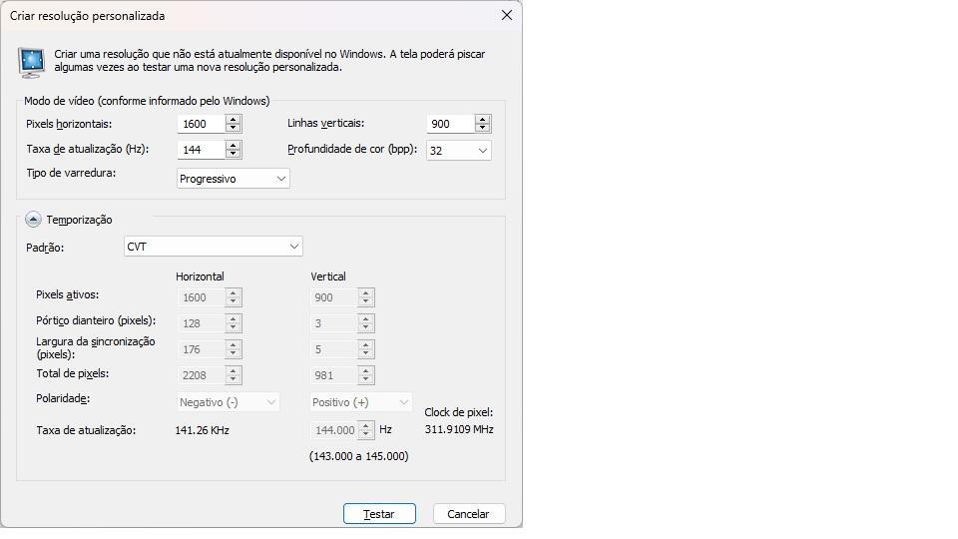Click the 311.9109 MHz pixel clock value
This screenshot has height=539, width=958.
(459, 429)
